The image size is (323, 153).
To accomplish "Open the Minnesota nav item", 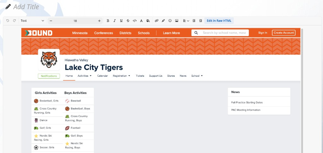I will pyautogui.click(x=80, y=33).
